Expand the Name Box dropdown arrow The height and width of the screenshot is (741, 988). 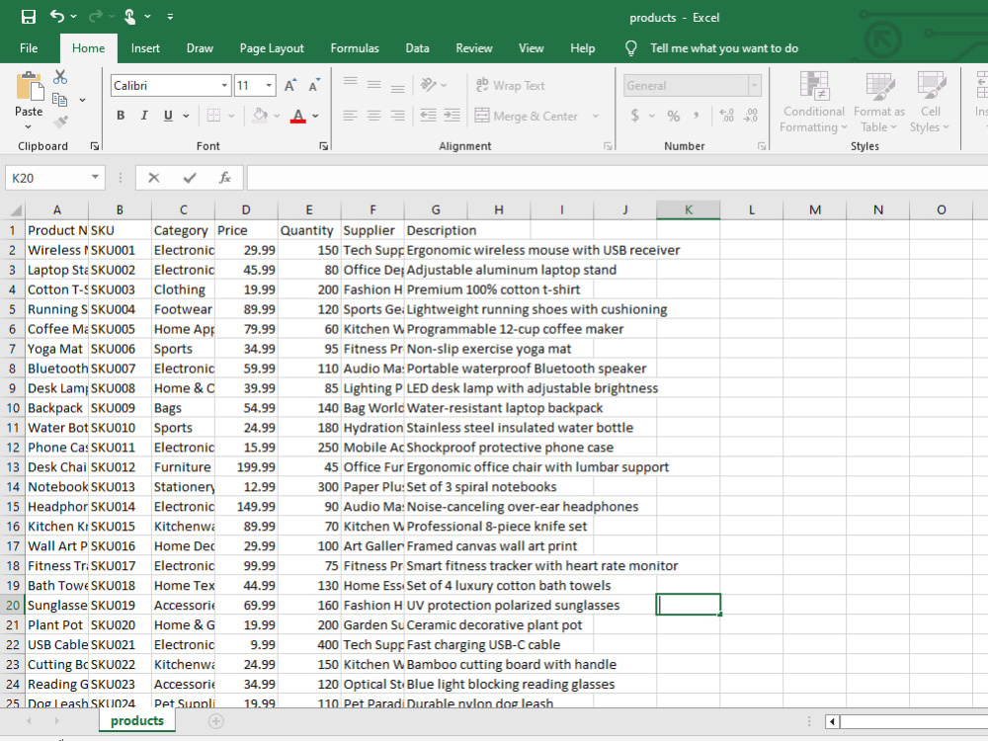pos(95,177)
